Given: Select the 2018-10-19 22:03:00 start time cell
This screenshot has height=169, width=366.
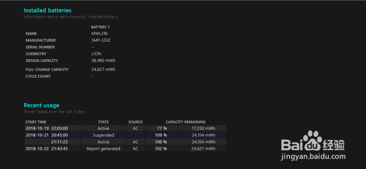Looking at the screenshot, I should point(47,128).
